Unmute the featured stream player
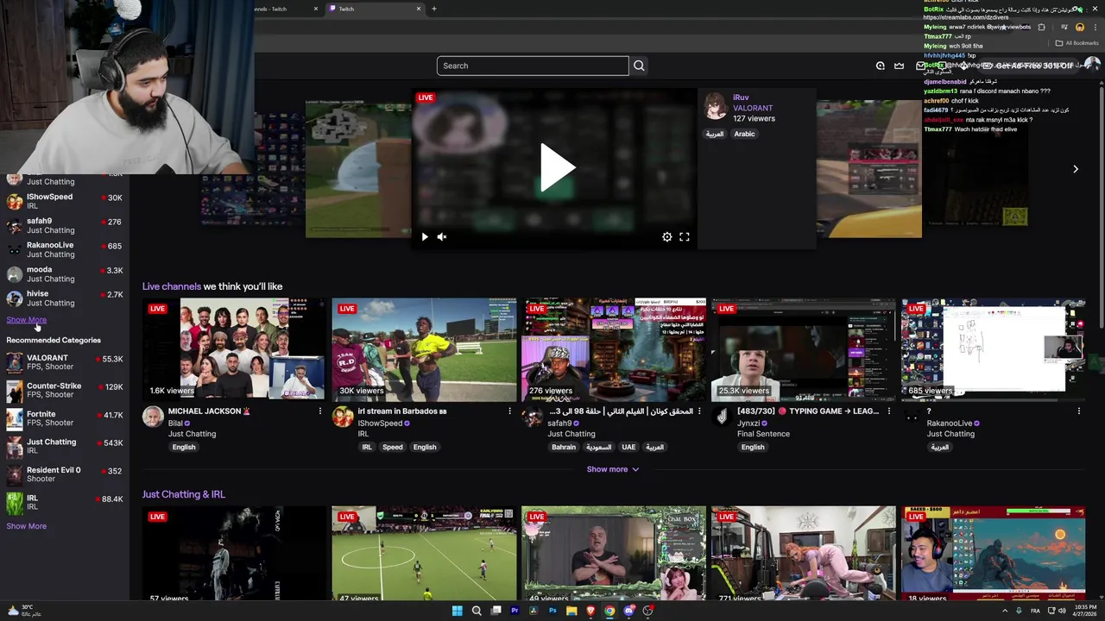1105x621 pixels. pyautogui.click(x=442, y=236)
